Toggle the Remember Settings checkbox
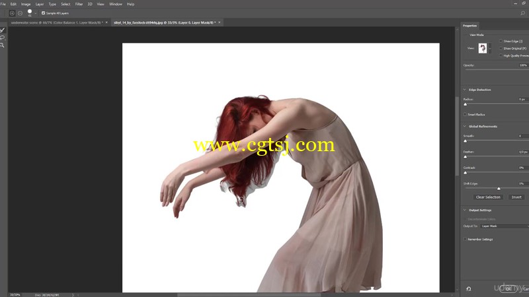This screenshot has width=529, height=297. point(465,239)
